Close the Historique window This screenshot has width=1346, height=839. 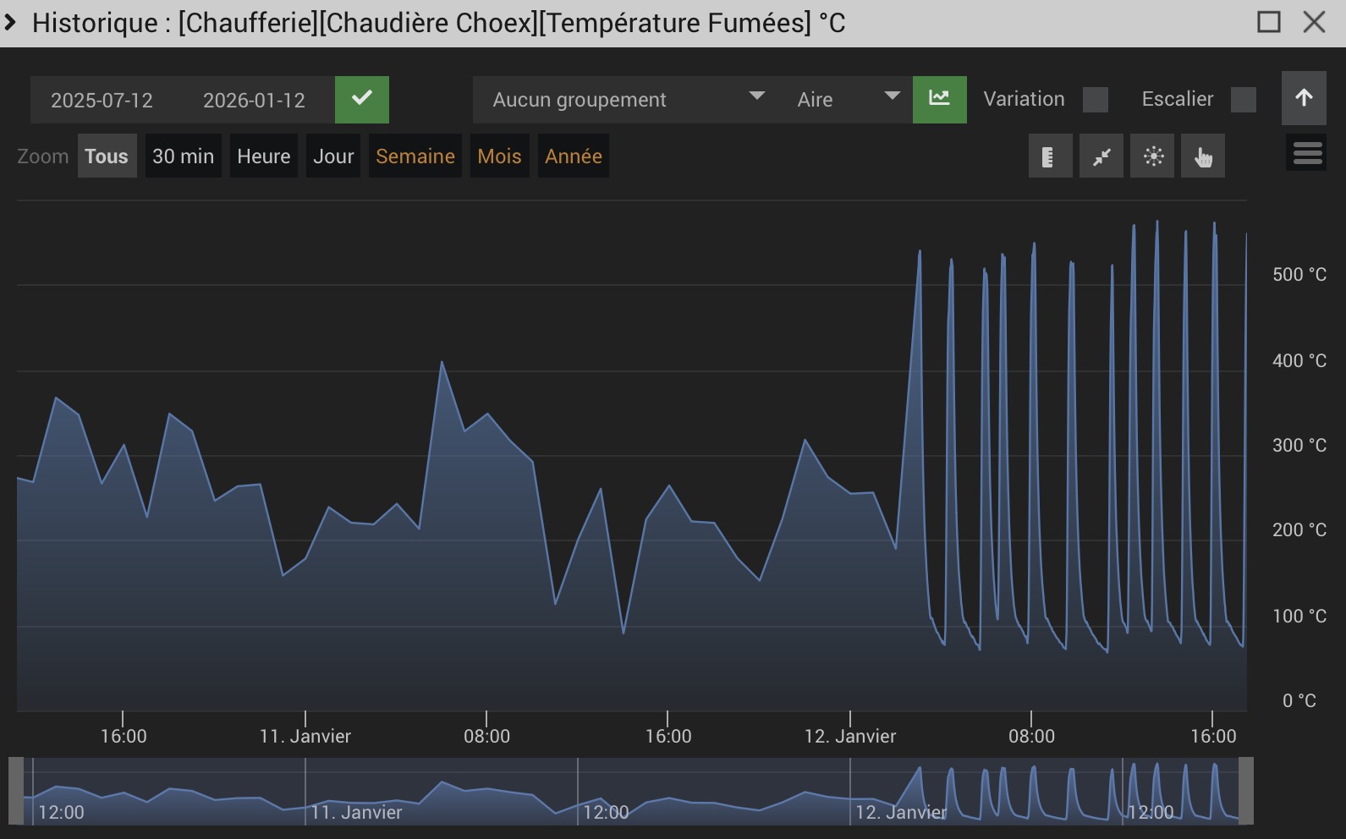coord(1314,22)
